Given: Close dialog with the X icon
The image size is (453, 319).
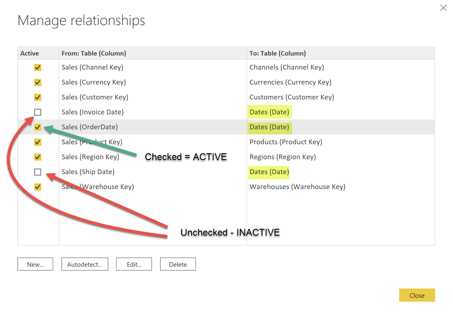Looking at the screenshot, I should coord(443,8).
